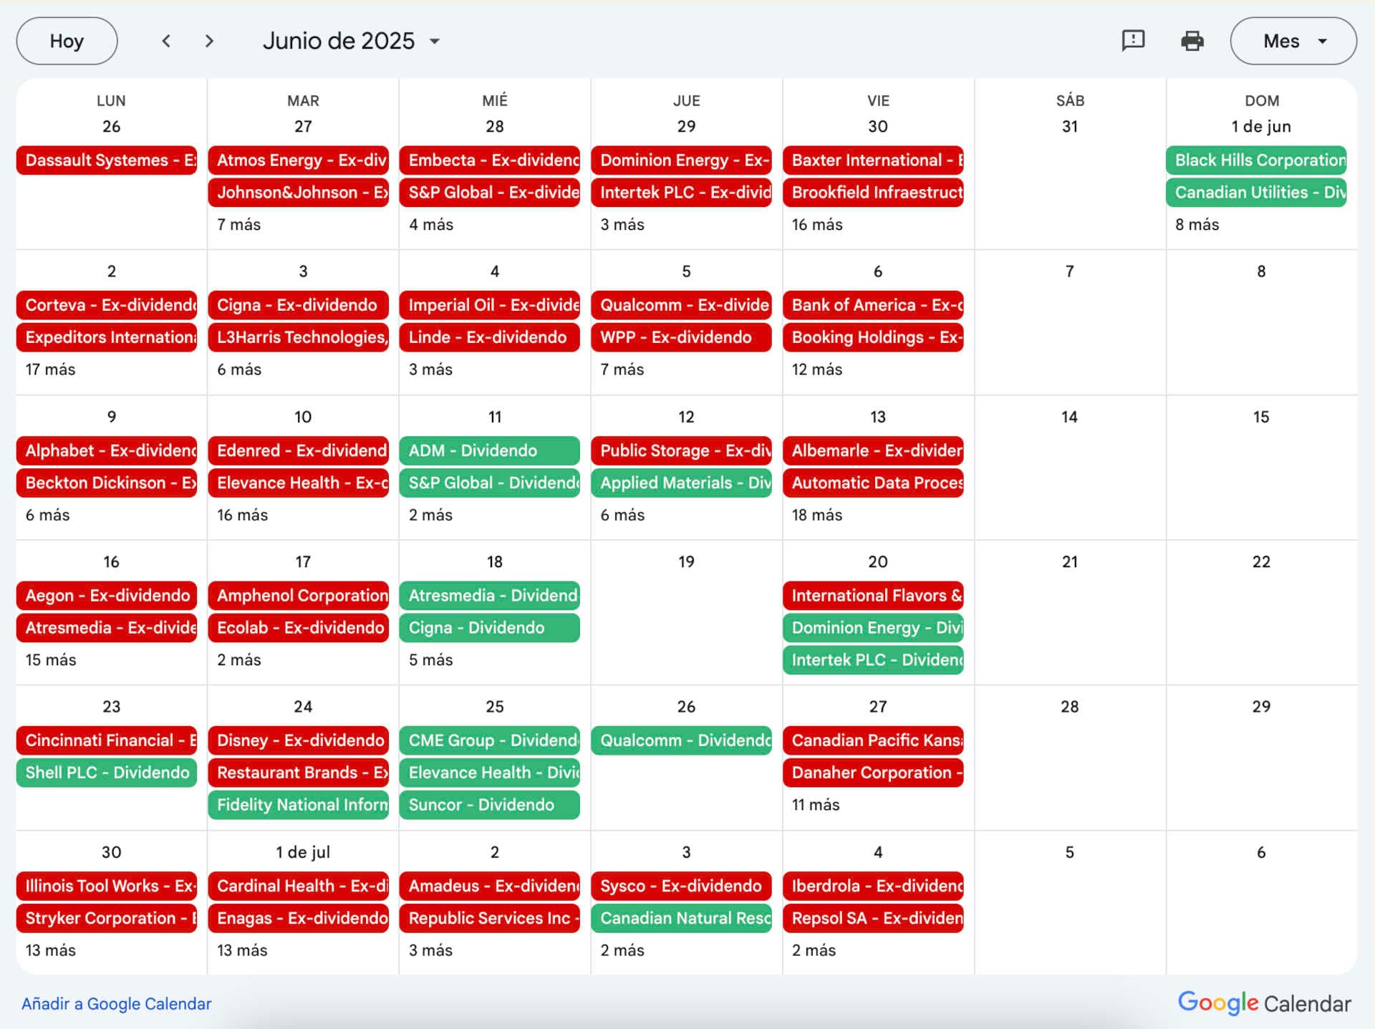Open Aegon ex-dividend event
This screenshot has height=1029, width=1375.
[107, 596]
